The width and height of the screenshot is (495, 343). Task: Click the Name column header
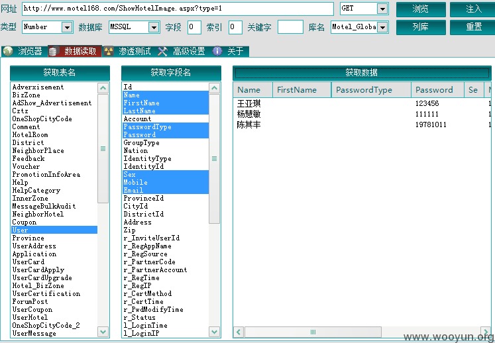pyautogui.click(x=253, y=90)
